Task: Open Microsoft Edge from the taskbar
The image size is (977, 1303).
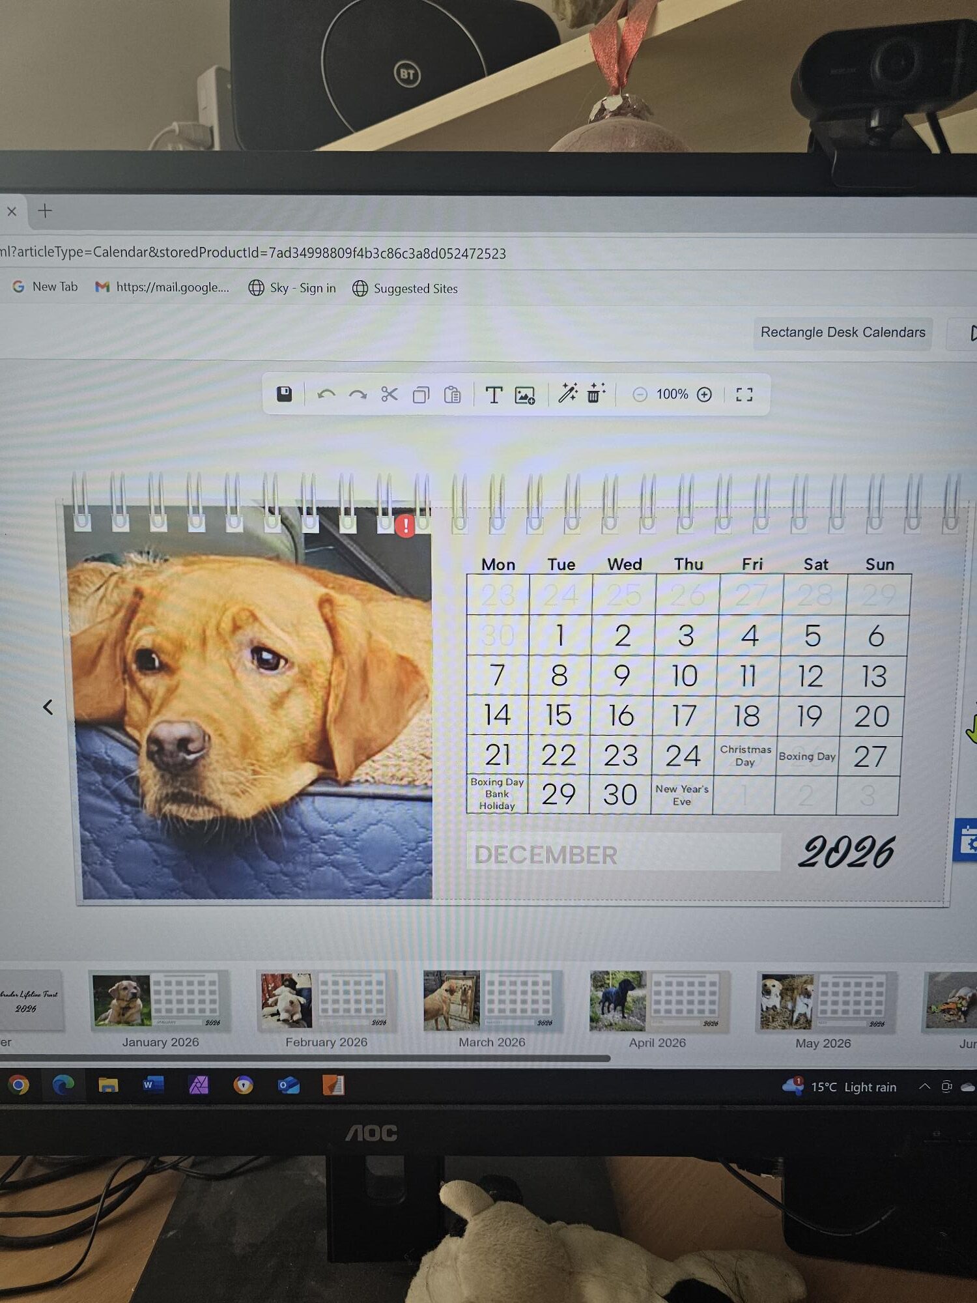Action: click(x=63, y=1085)
